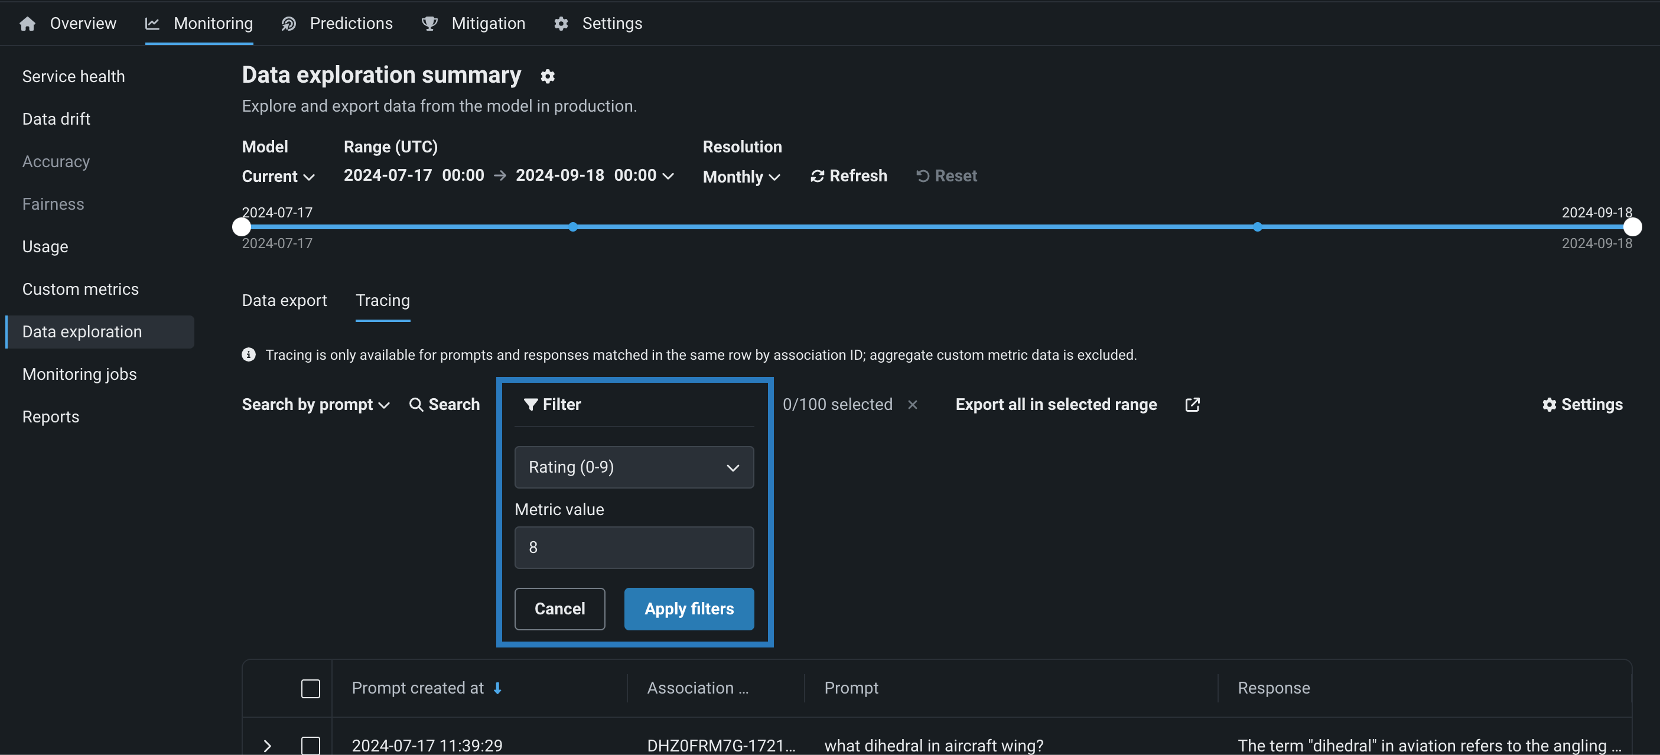
Task: Check the first row's checkbox
Action: (311, 745)
